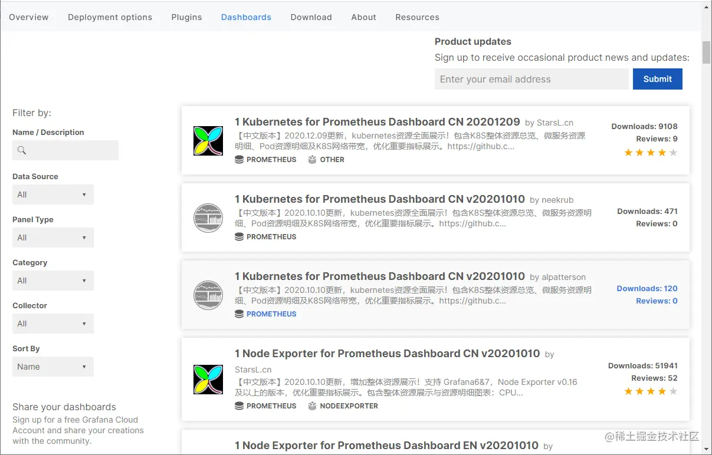Focus the Name / Description search field

65,150
